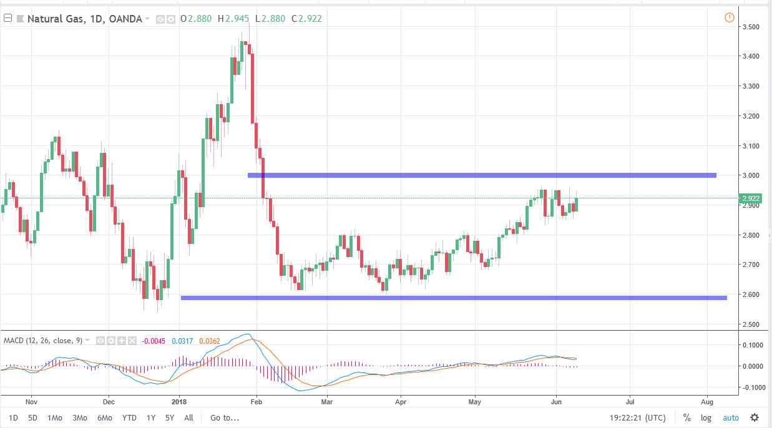The width and height of the screenshot is (772, 428).
Task: Toggle percentage scale with the % button
Action: (686, 417)
